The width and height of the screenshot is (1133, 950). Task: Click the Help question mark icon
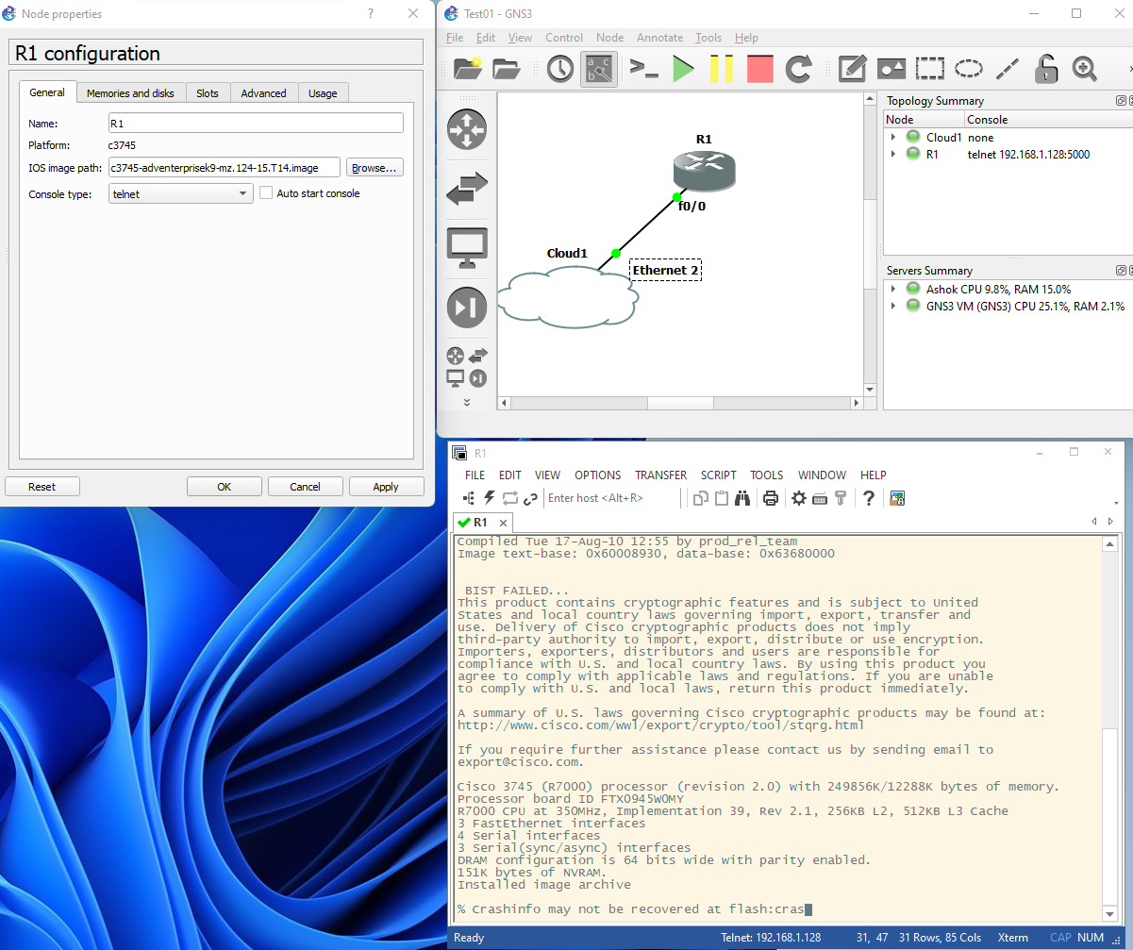coord(869,498)
